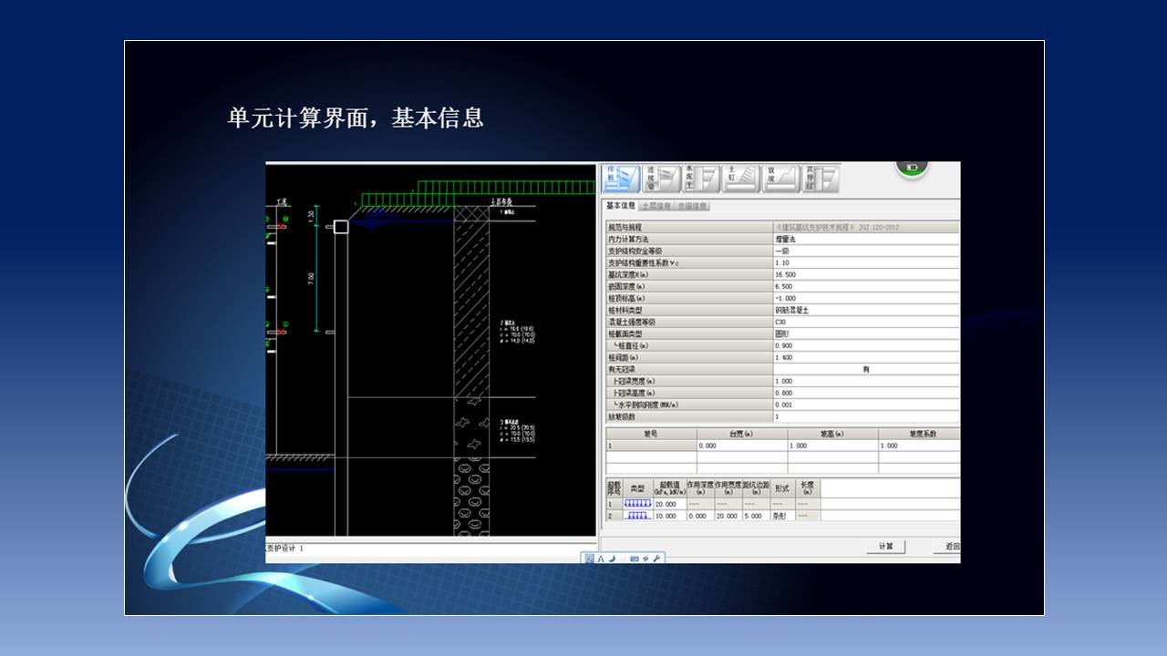Select the 土钉 support type icon

[742, 179]
